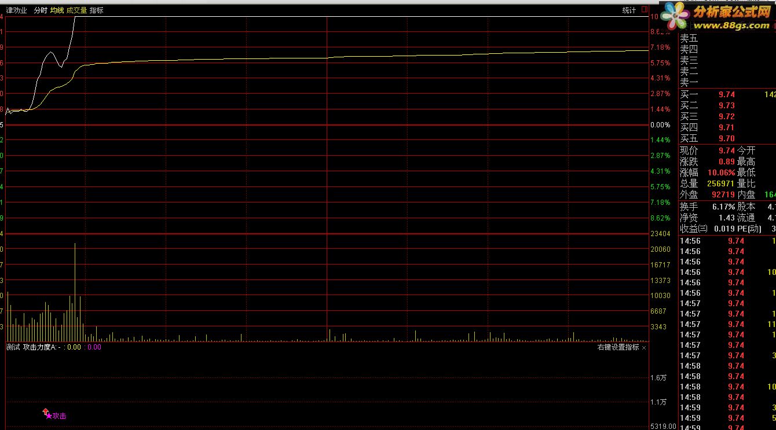Select the 分时 chart tab

tap(41, 10)
